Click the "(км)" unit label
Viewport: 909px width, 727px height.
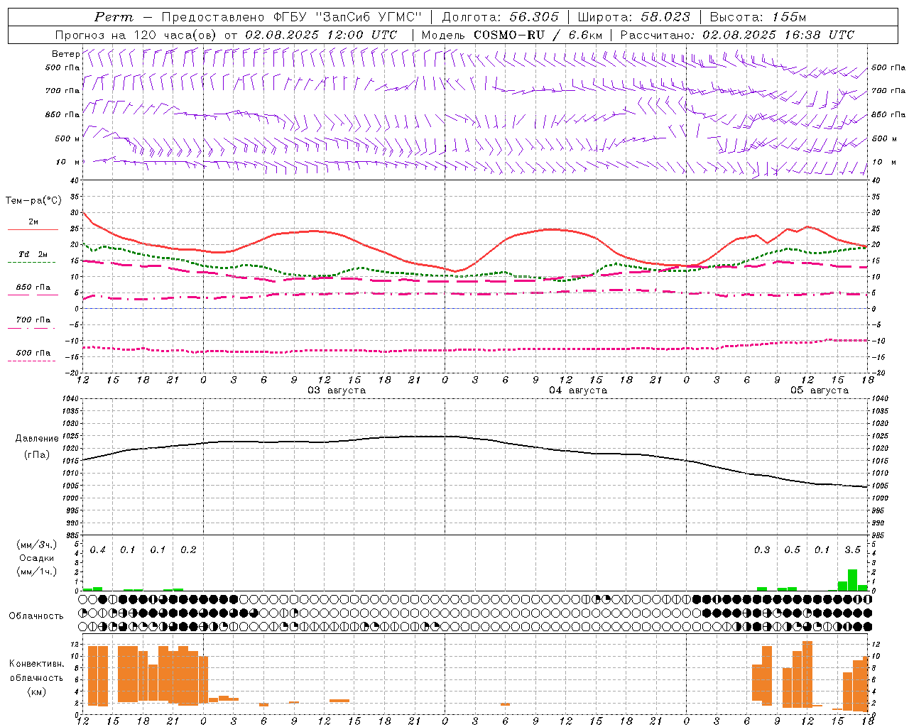(x=37, y=692)
